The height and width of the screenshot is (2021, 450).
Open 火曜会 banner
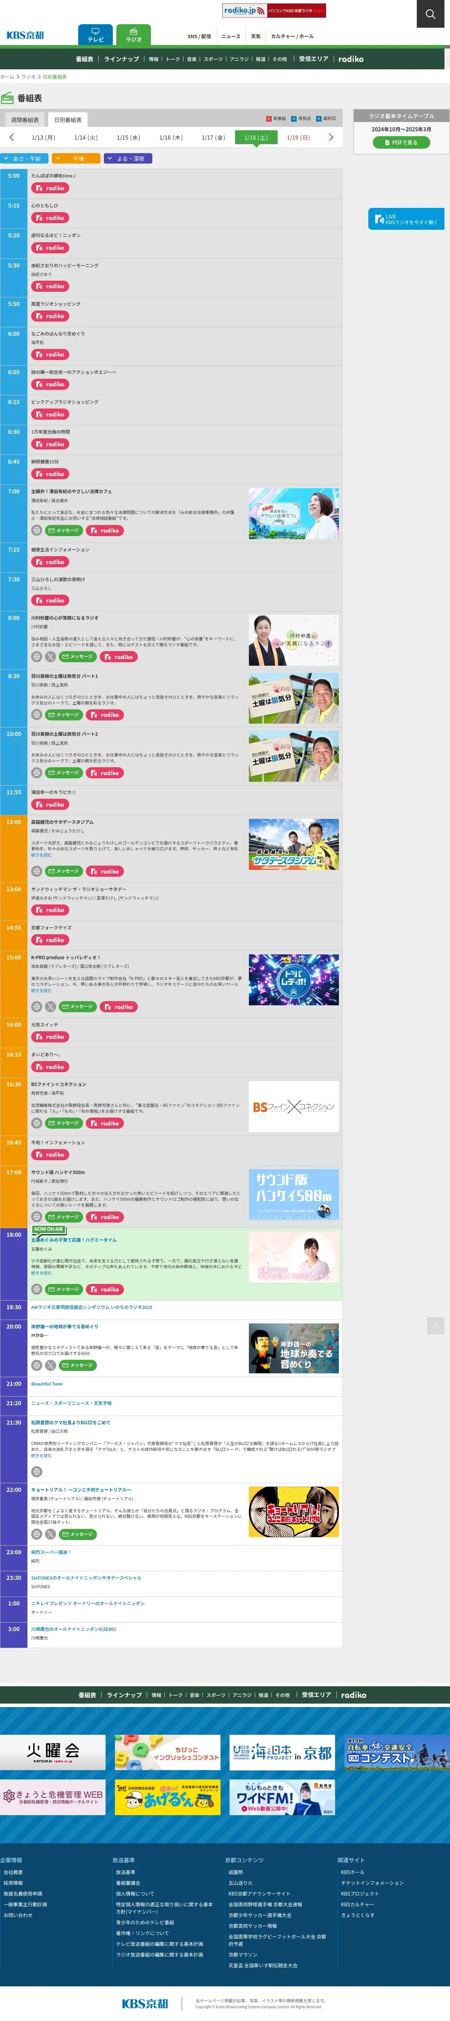click(53, 1752)
